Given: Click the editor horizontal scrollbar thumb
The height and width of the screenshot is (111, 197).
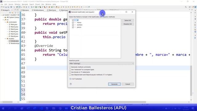Looking at the screenshot, I should [87, 102].
